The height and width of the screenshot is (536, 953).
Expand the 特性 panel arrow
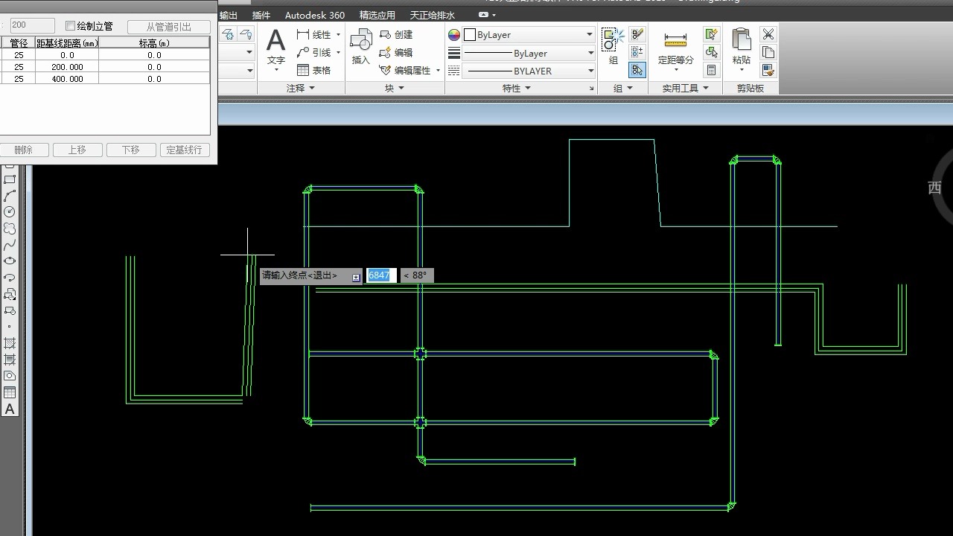(x=528, y=88)
